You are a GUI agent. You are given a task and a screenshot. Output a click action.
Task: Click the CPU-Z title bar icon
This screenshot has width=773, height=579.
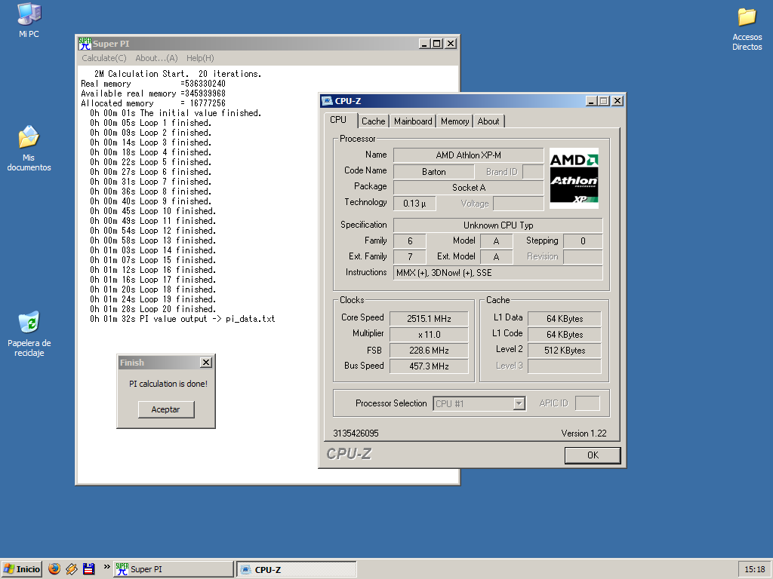coord(327,101)
